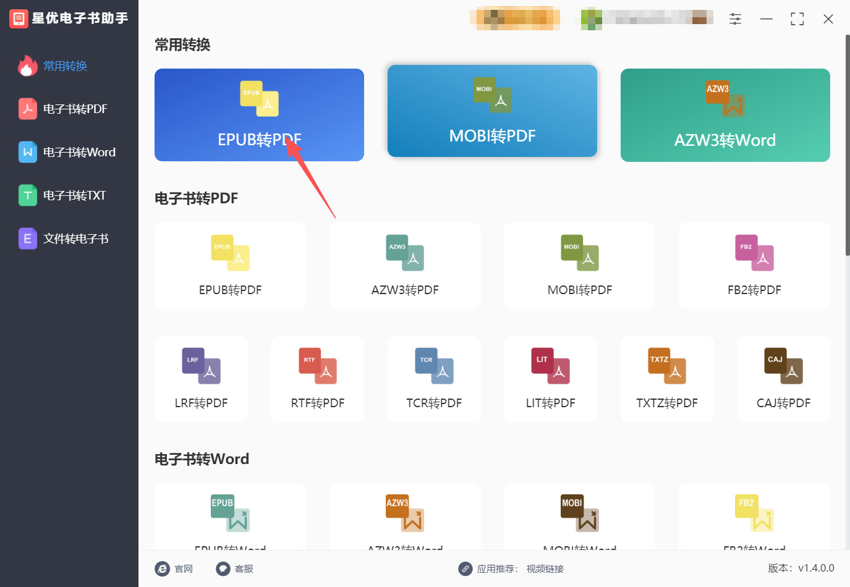
Task: Open the settings sliders icon in title bar
Action: pyautogui.click(x=735, y=19)
